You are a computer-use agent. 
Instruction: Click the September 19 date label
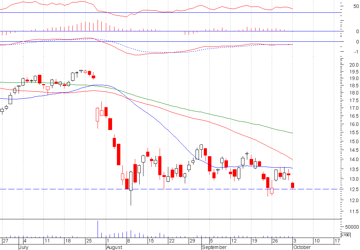coord(254,241)
